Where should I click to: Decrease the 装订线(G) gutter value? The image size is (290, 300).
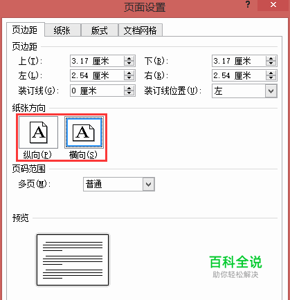[x=129, y=93]
